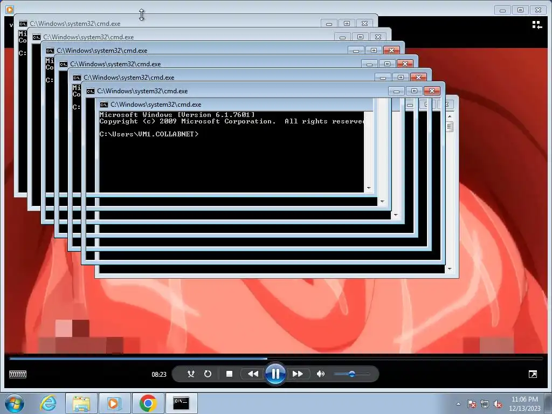552x414 pixels.
Task: Click the blue seek bar progress line
Action: [x=139, y=358]
